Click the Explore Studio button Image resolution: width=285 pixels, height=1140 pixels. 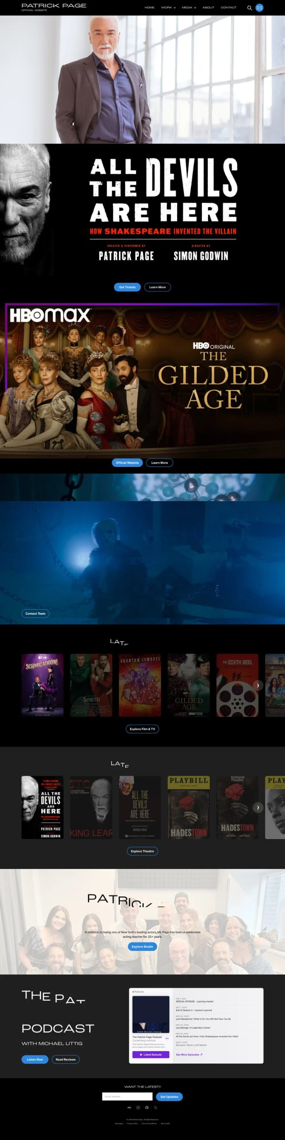click(x=142, y=947)
